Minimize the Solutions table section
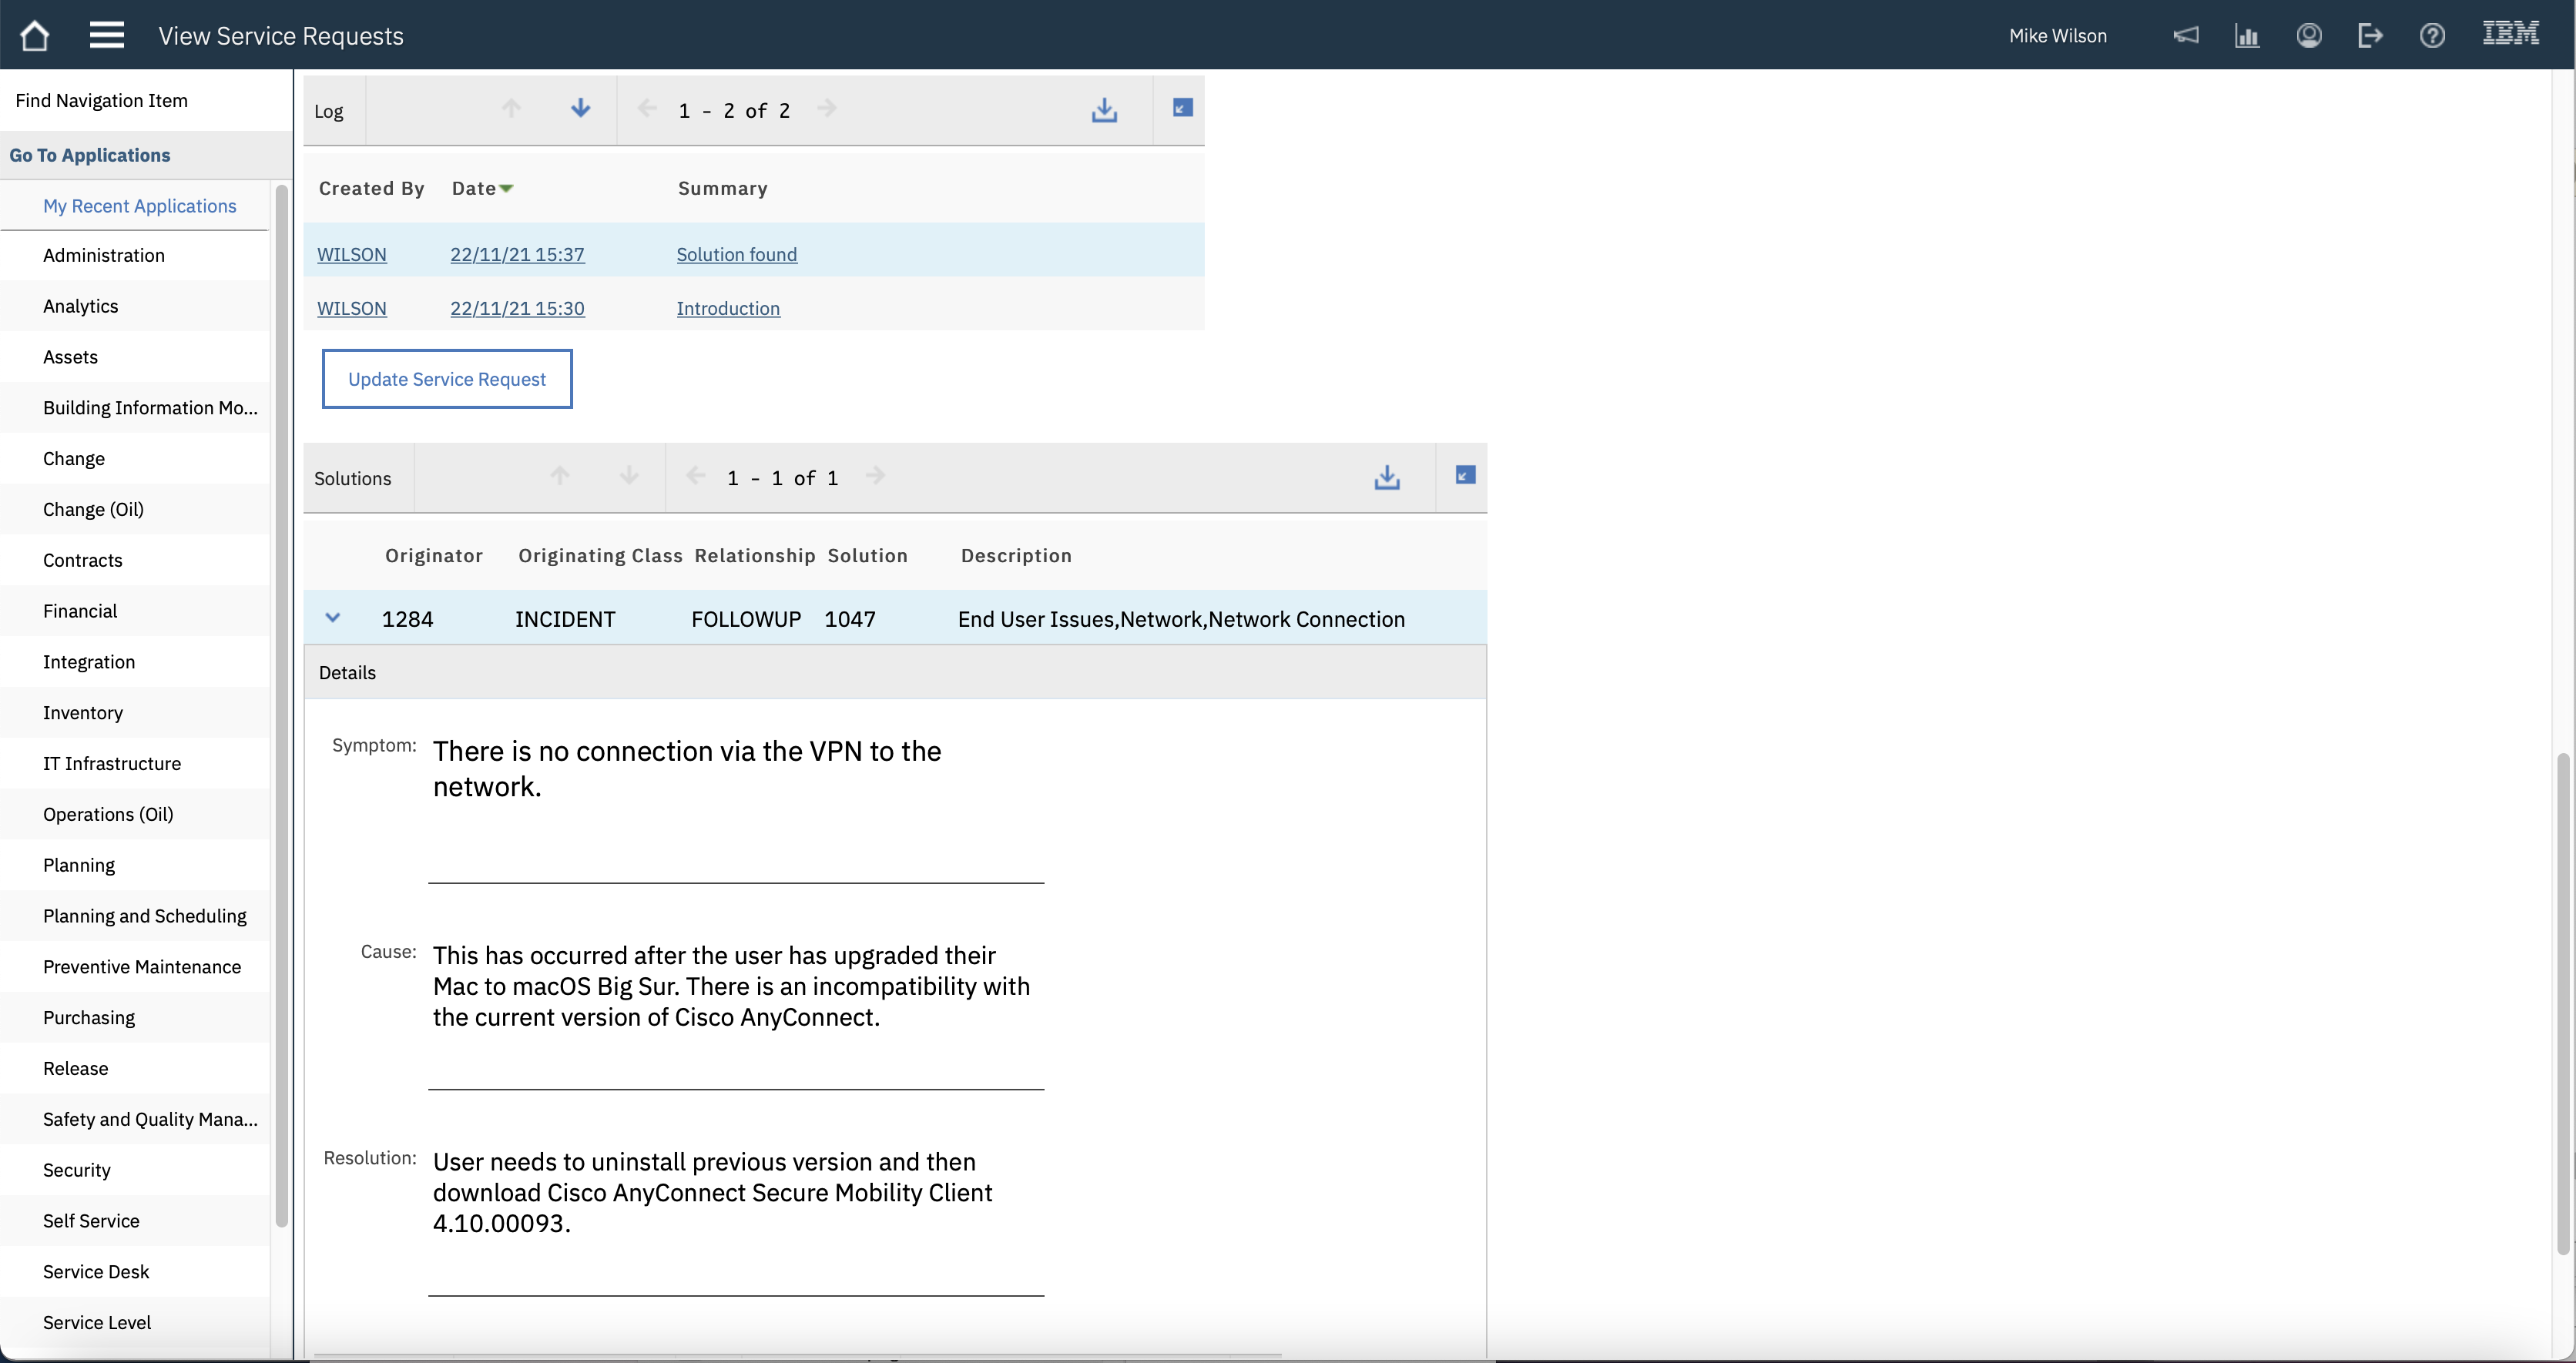The width and height of the screenshot is (2576, 1363). pos(1465,475)
